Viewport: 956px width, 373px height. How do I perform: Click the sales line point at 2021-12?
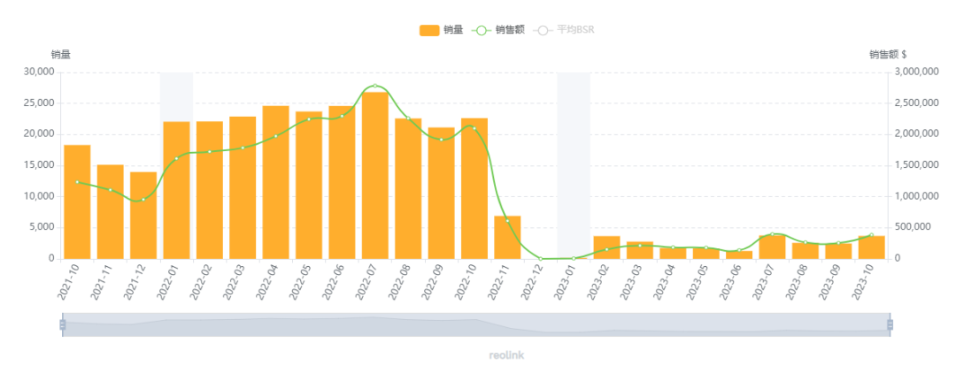[x=143, y=200]
